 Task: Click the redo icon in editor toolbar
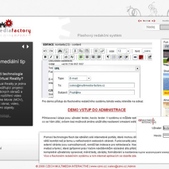click(51, 51)
